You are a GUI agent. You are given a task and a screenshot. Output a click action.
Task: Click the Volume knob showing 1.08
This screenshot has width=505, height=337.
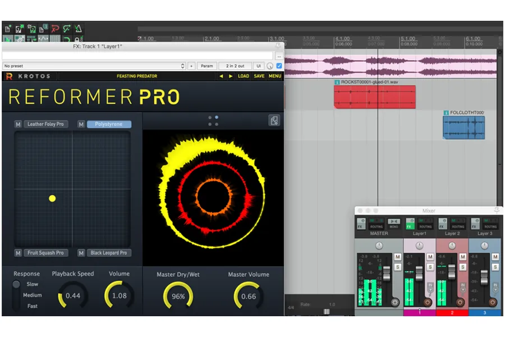[x=119, y=295]
